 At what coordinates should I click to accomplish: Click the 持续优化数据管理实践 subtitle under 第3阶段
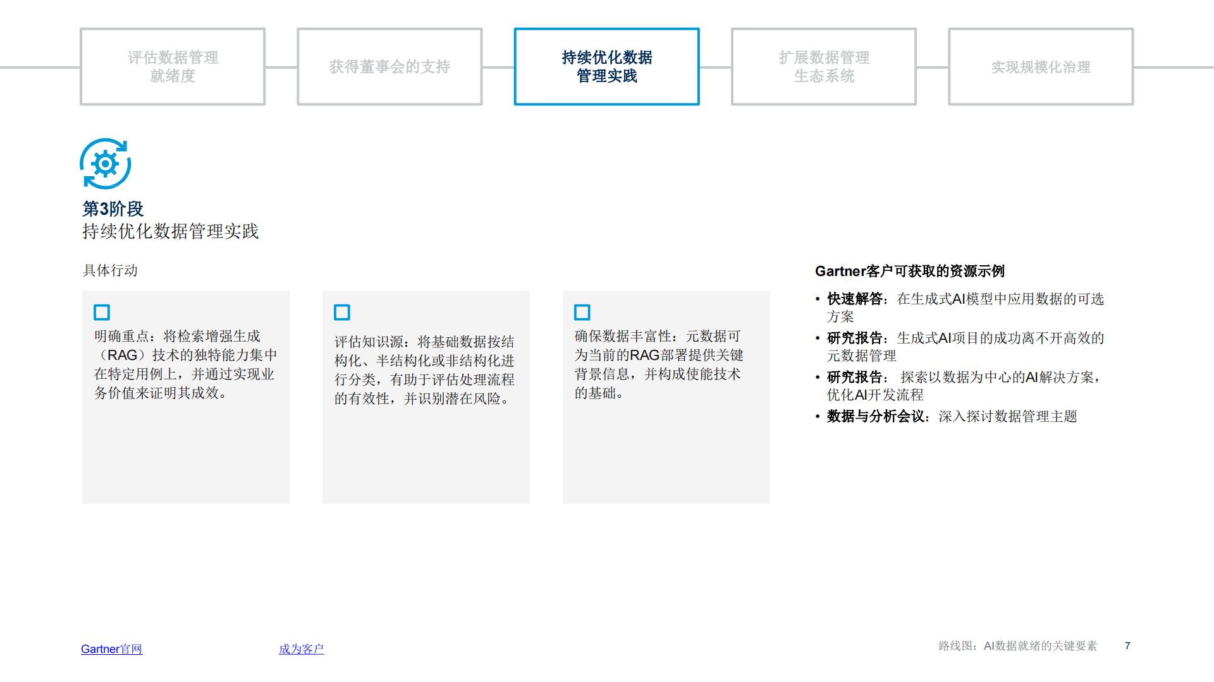pyautogui.click(x=171, y=232)
